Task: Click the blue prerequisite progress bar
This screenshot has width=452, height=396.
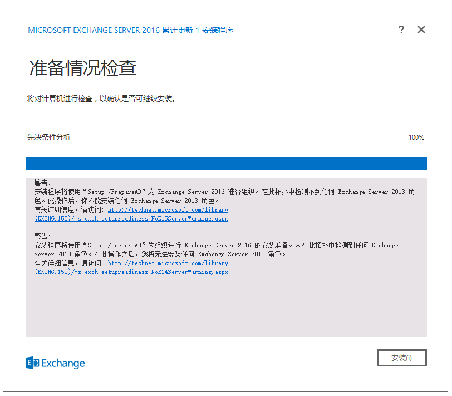Action: (226, 163)
